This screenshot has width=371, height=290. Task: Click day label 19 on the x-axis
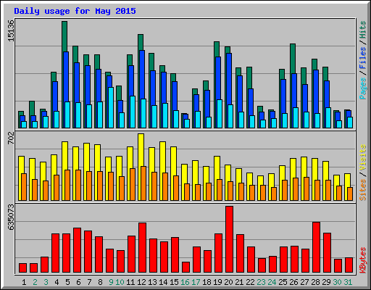(x=217, y=282)
